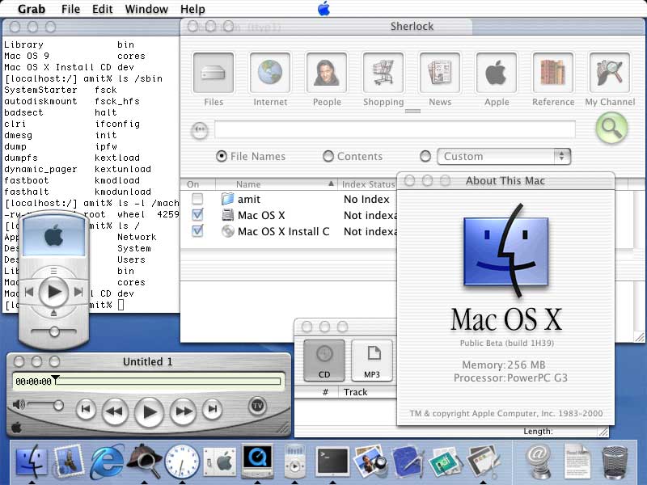Uncheck the Mac OS X volume checkbox

point(197,215)
